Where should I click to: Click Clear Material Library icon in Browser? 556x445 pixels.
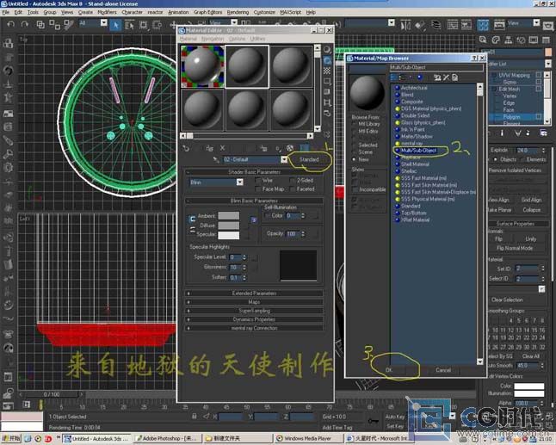[x=455, y=77]
